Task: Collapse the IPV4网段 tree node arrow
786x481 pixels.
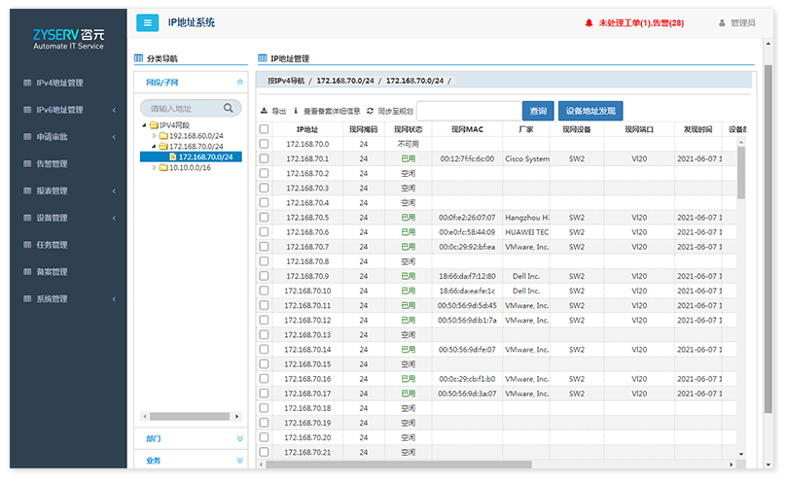Action: [144, 125]
